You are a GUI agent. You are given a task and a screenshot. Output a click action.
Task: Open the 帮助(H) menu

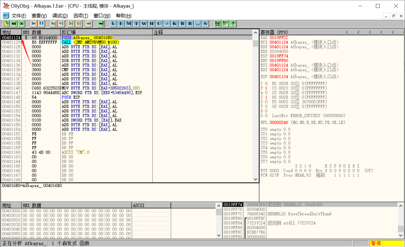[124, 16]
